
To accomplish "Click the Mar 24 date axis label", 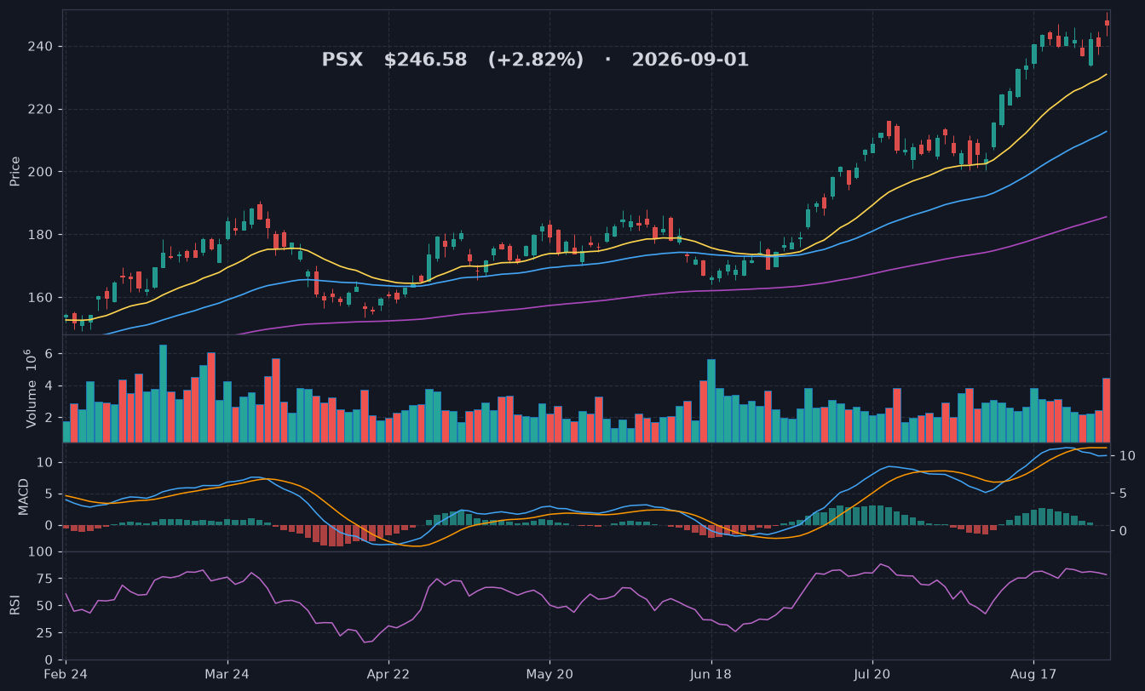I will [x=227, y=674].
